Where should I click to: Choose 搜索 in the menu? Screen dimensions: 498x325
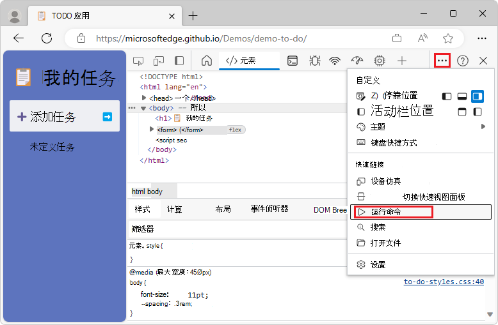(421, 227)
